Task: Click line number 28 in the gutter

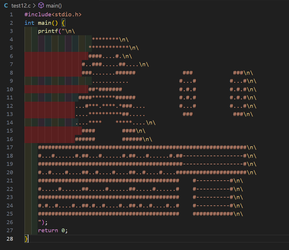Action: (10, 239)
